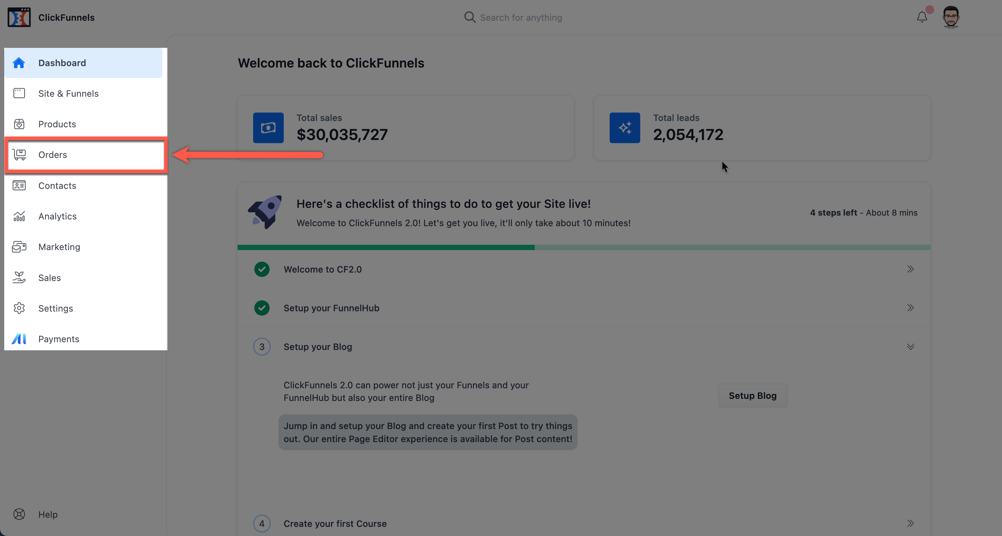Click the Setup your FunnelHub step title
The image size is (1002, 536).
tap(332, 308)
